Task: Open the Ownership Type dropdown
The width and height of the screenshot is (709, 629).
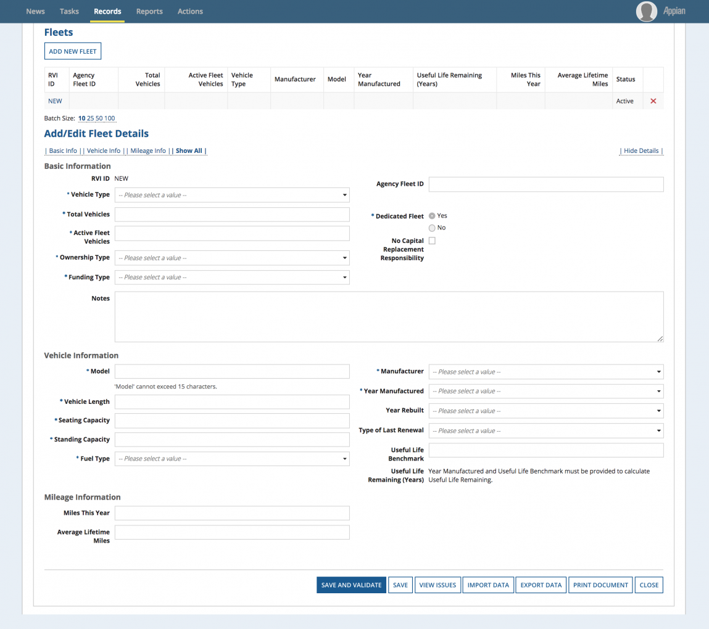Action: (x=232, y=258)
